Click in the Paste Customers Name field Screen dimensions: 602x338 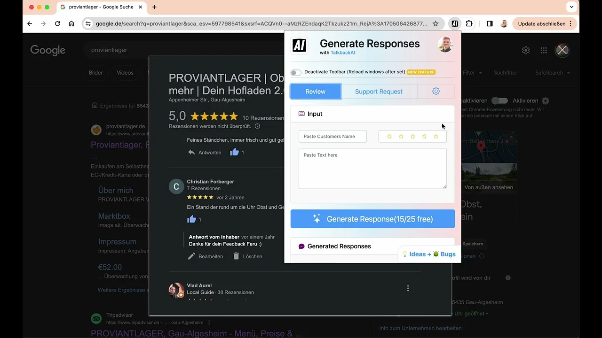tap(333, 137)
